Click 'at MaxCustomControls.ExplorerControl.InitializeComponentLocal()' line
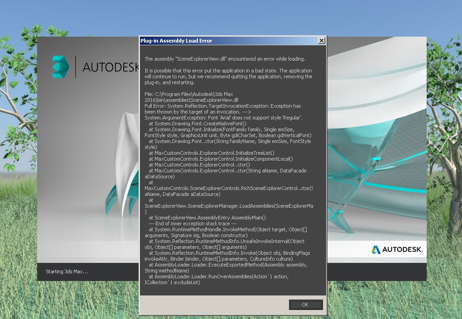Image resolution: width=462 pixels, height=319 pixels. (221, 159)
